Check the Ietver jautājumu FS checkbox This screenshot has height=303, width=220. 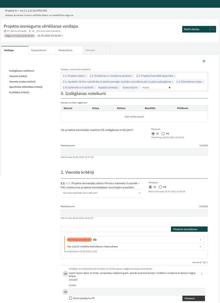point(71,298)
